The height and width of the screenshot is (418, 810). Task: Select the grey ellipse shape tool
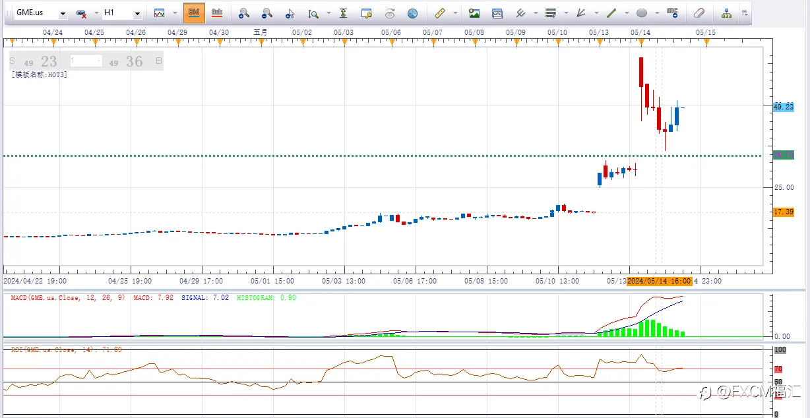click(x=642, y=13)
